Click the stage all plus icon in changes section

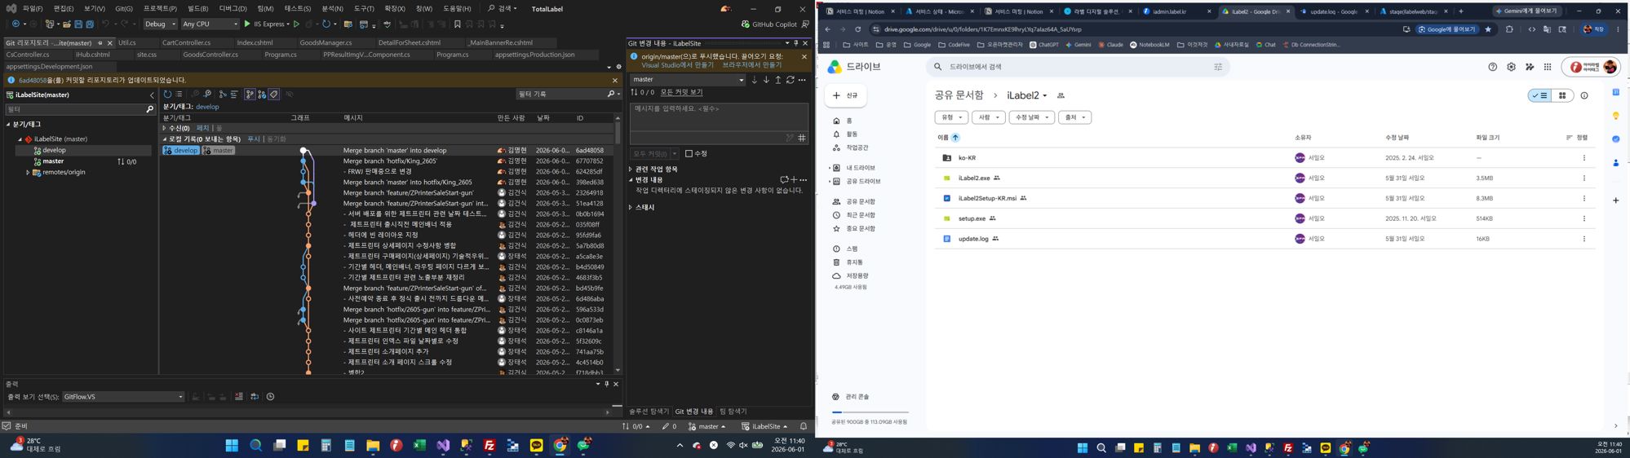[x=794, y=180]
